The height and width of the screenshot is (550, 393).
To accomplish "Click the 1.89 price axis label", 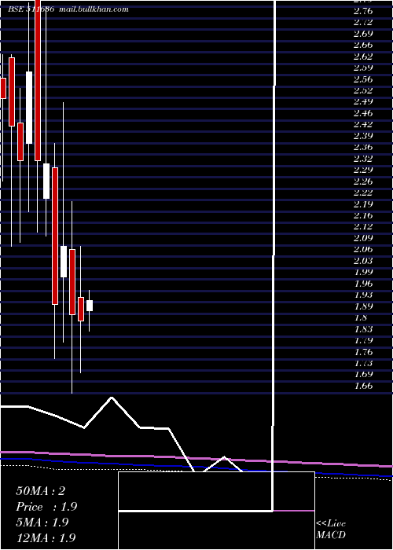I will tap(363, 306).
